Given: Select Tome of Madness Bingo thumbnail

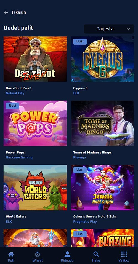Looking at the screenshot, I should pyautogui.click(x=102, y=123).
